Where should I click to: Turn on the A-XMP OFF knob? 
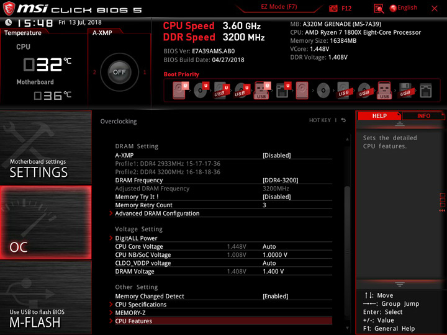[x=119, y=72]
